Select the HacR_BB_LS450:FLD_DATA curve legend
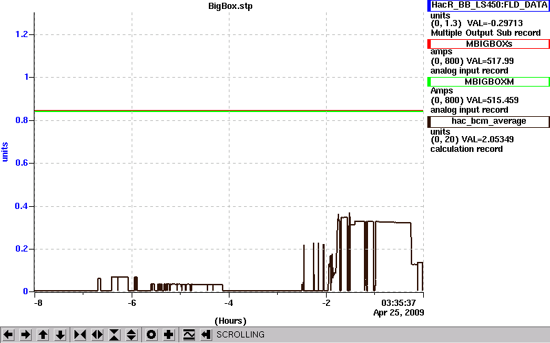The image size is (550, 343). pos(488,5)
